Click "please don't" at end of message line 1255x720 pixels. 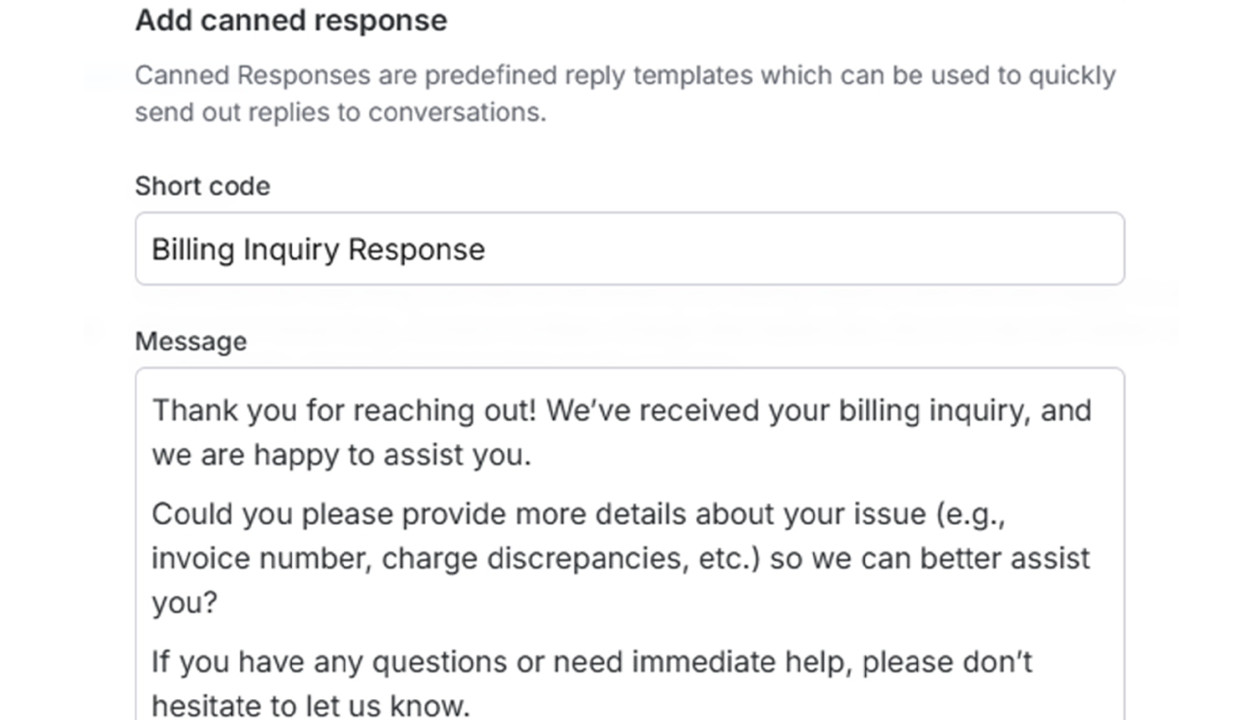947,661
